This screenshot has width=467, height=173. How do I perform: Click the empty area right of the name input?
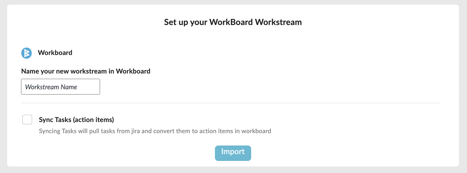269,87
